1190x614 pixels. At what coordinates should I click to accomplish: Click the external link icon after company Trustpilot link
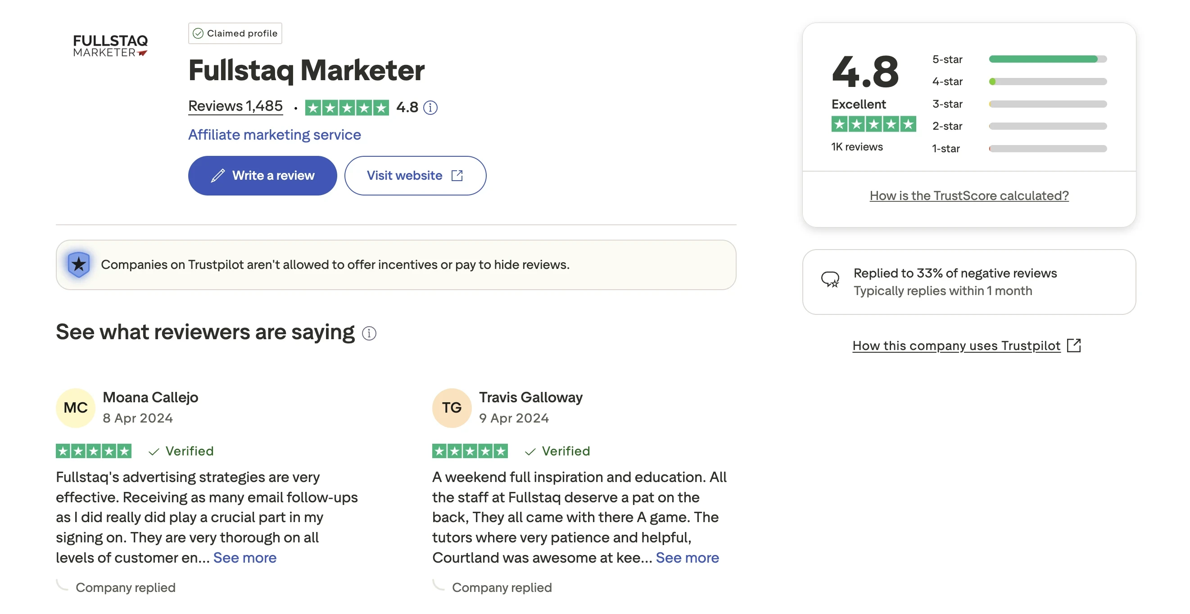(x=1074, y=346)
